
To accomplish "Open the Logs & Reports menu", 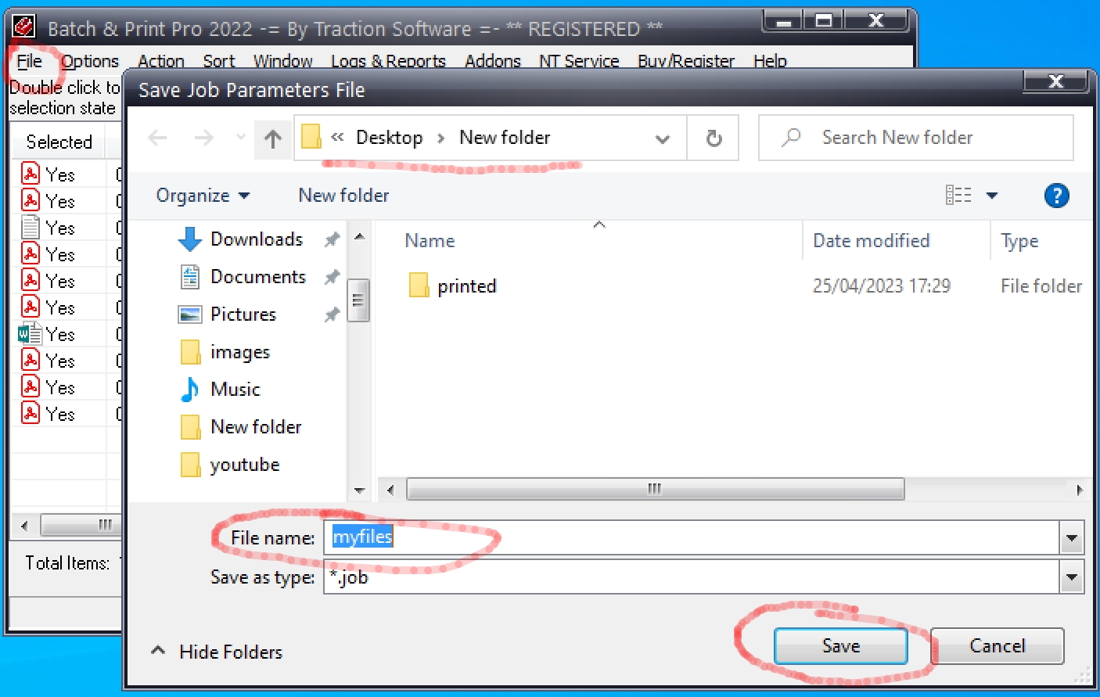I will (x=388, y=61).
